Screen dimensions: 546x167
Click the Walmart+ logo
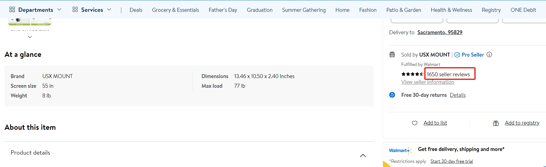coord(400,150)
